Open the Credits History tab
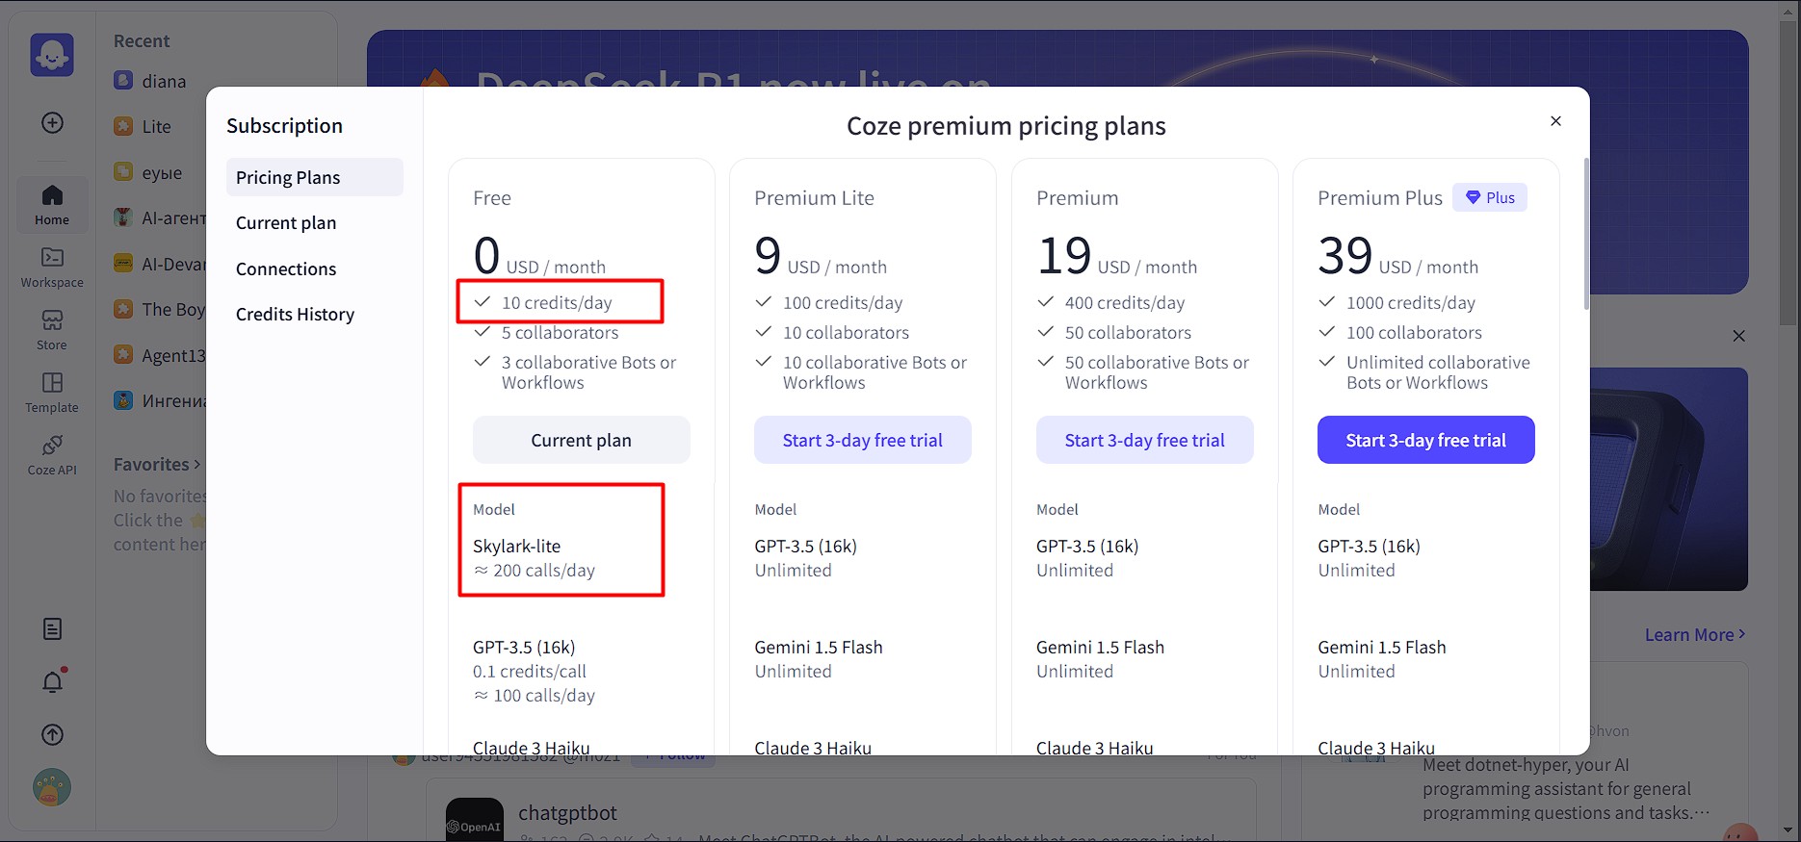Screen dimensions: 1801x842 tap(295, 315)
